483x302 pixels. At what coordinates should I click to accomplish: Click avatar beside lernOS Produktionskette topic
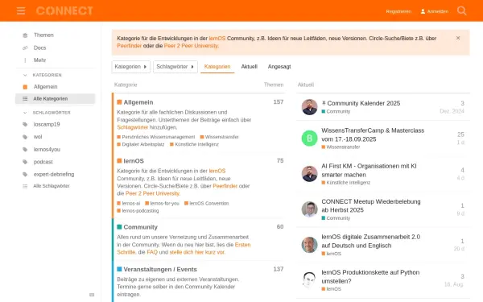coord(309,279)
